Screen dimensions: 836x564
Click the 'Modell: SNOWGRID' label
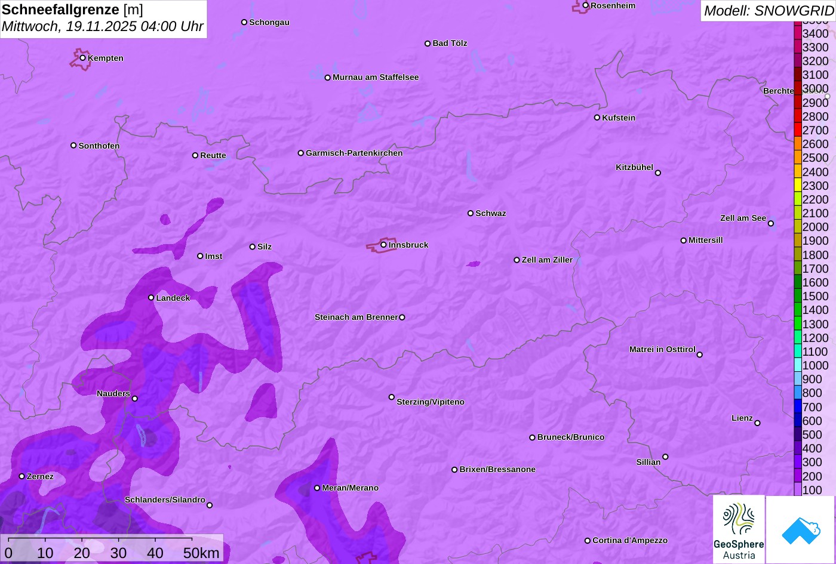point(769,10)
